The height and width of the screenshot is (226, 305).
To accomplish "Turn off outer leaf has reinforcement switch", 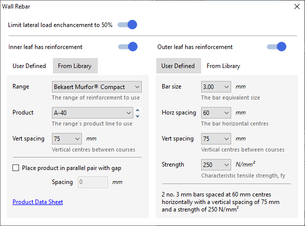I will (x=277, y=47).
